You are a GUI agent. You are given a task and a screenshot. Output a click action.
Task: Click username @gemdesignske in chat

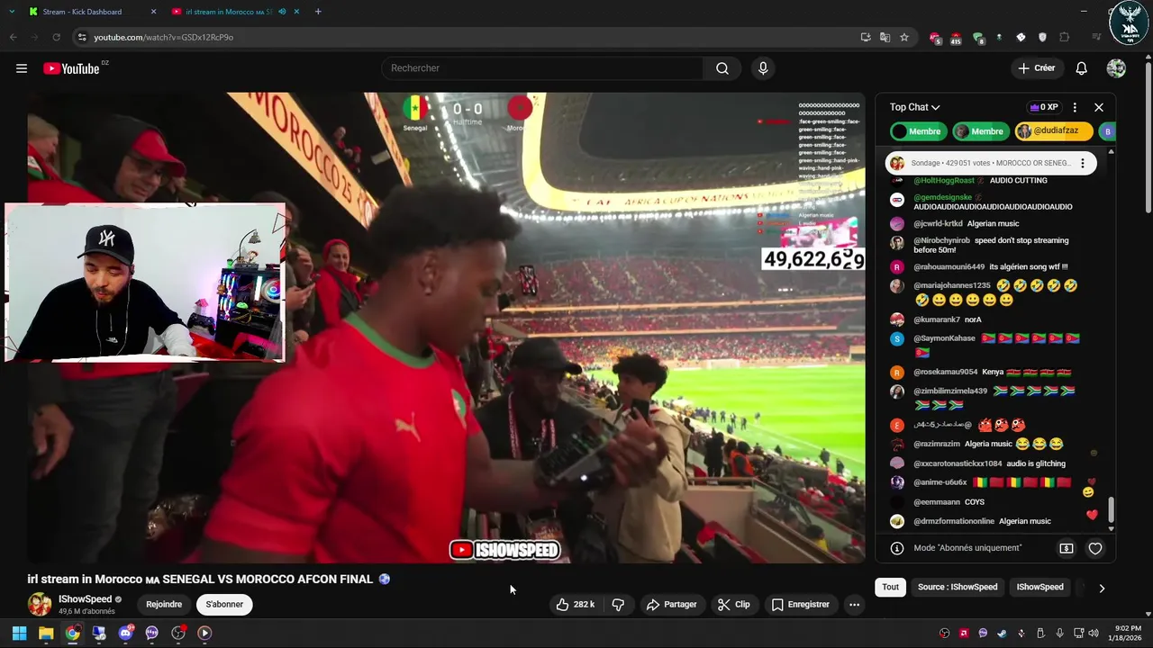tap(942, 197)
